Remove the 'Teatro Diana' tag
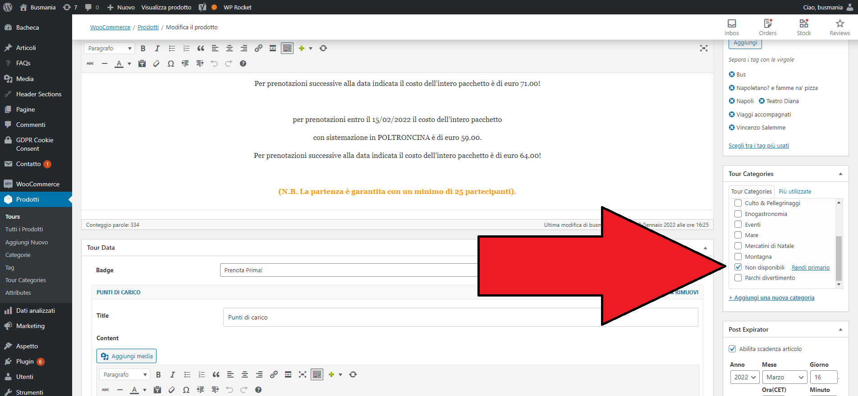 (x=762, y=101)
